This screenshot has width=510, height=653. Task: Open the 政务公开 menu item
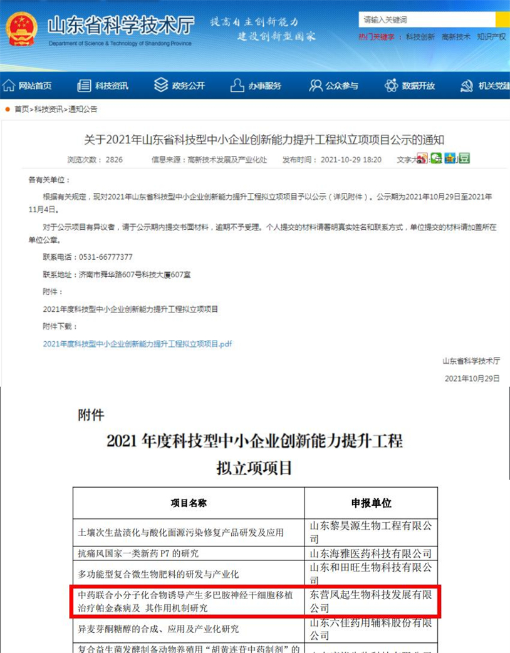click(189, 86)
